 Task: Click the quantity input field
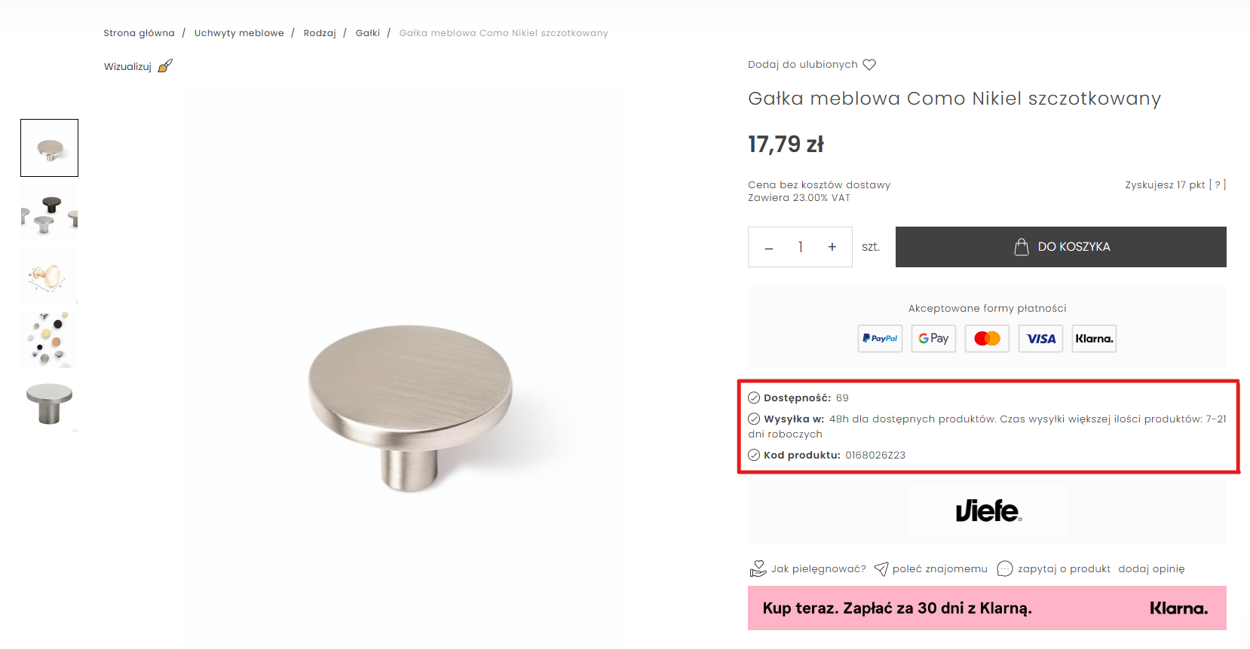[x=800, y=247]
